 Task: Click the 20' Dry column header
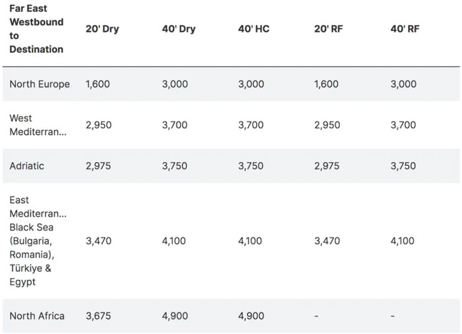[x=102, y=29]
